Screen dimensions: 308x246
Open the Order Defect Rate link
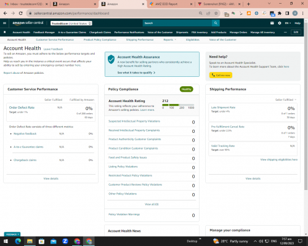pos(22,108)
